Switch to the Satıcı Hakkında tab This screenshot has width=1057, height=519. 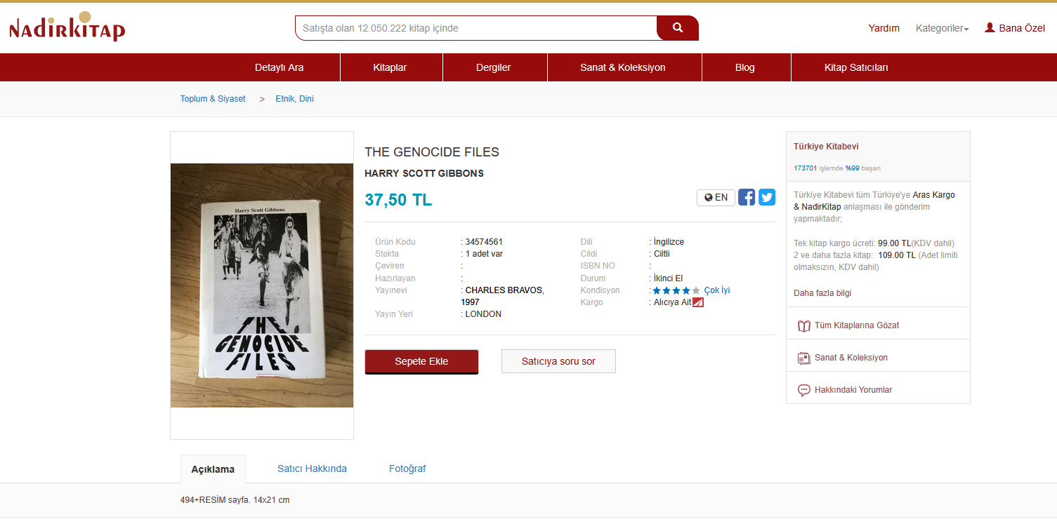click(x=312, y=469)
